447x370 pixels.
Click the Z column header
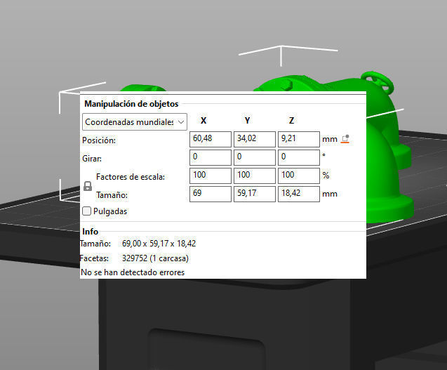click(x=291, y=121)
